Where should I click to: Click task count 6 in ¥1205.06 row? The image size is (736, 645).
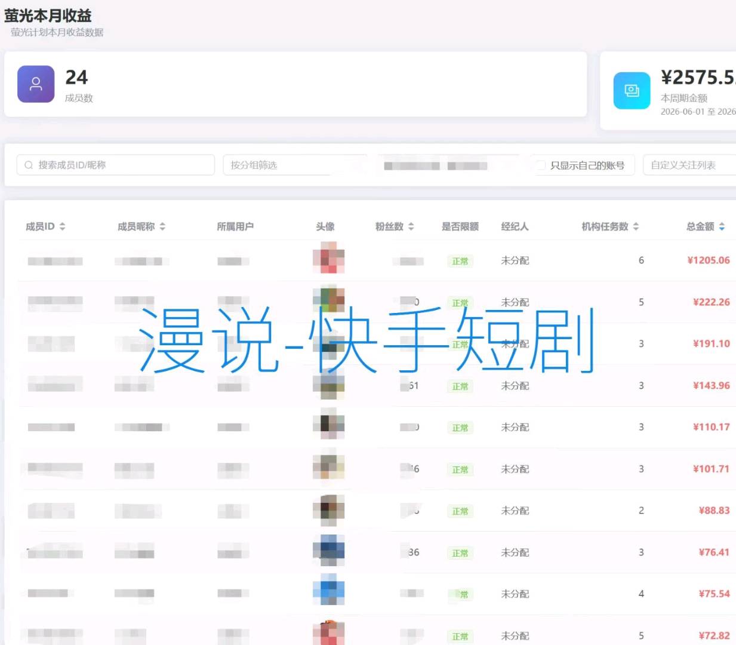[x=641, y=260]
